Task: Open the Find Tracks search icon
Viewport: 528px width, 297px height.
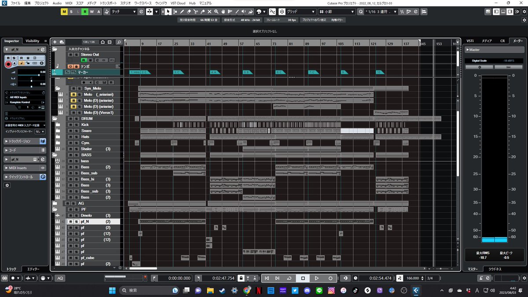Action: [119, 42]
